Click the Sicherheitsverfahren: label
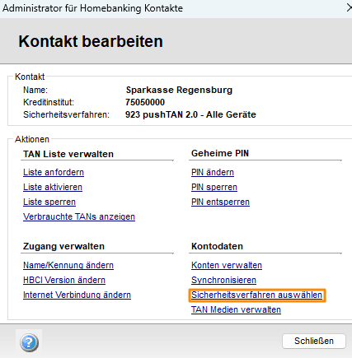This screenshot has height=358, width=352. (x=66, y=114)
